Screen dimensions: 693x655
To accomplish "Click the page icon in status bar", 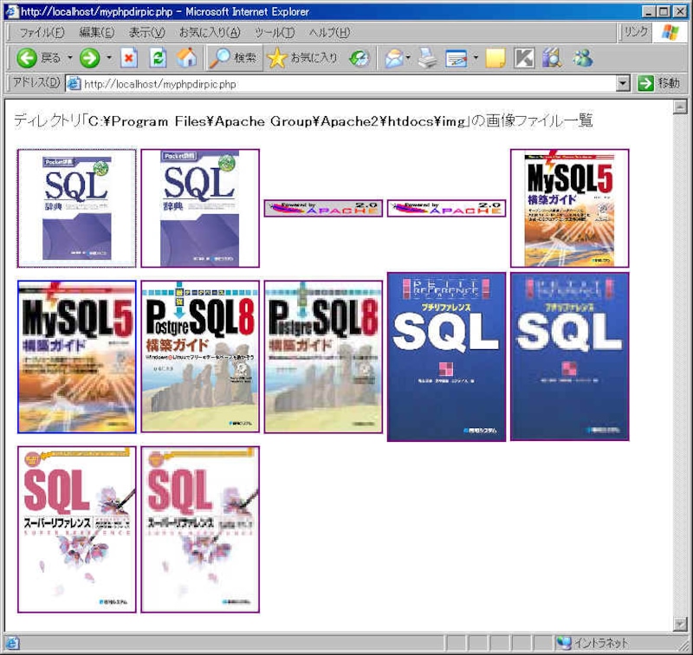I will [11, 643].
